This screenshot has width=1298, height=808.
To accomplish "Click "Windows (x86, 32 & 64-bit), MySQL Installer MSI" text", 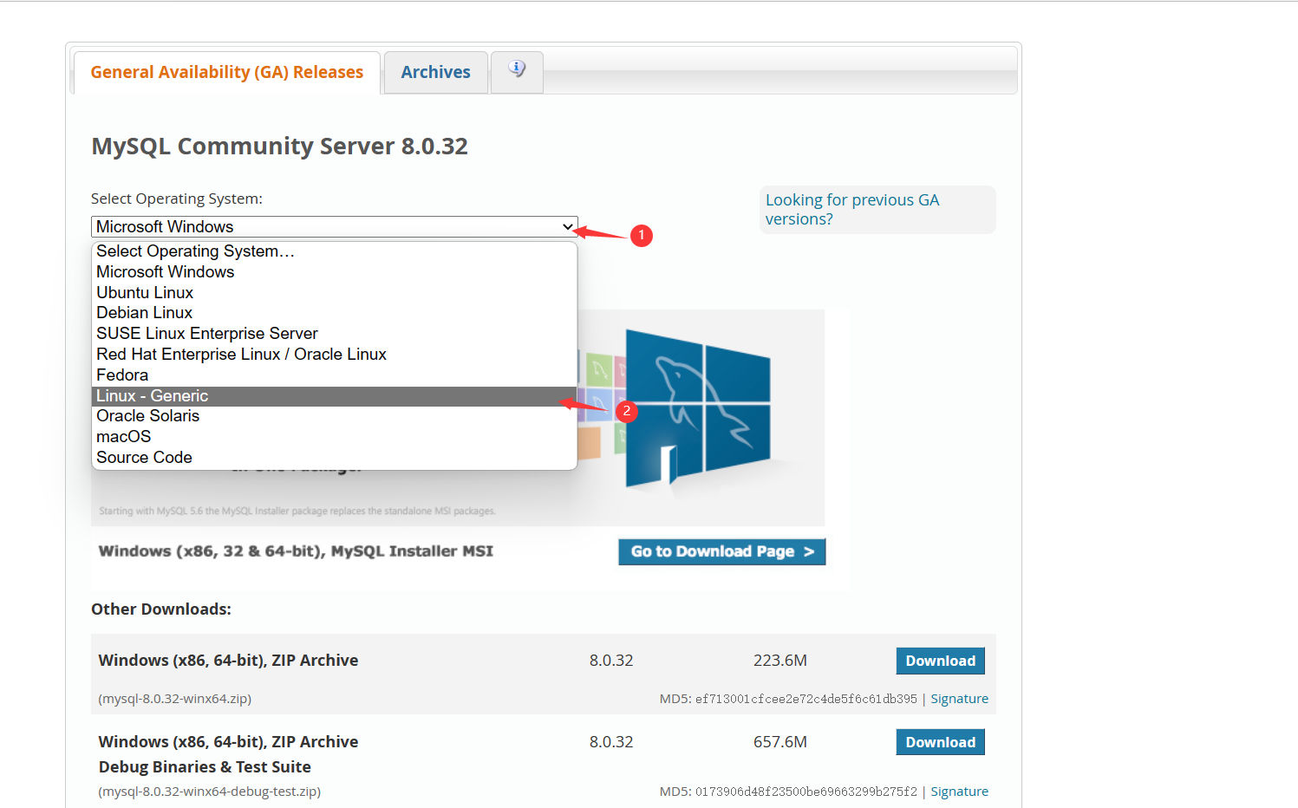I will tap(296, 551).
